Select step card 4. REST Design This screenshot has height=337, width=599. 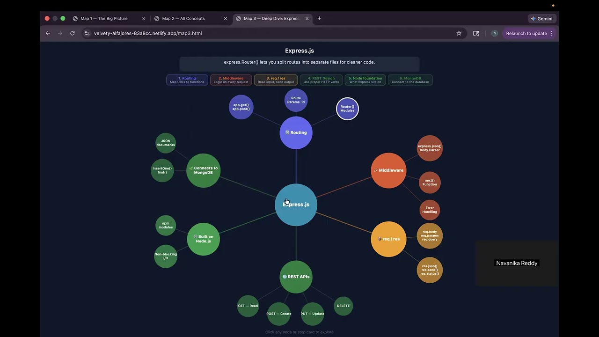click(321, 80)
